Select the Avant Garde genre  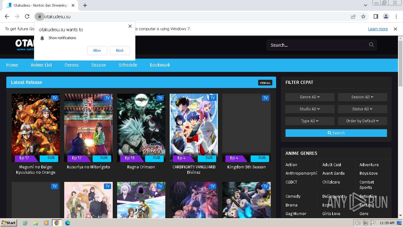pos(333,173)
